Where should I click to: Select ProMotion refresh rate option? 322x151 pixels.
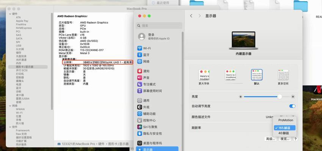[286, 120]
